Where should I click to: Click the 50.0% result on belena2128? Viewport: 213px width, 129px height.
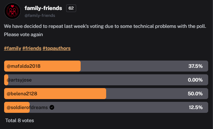(x=195, y=94)
